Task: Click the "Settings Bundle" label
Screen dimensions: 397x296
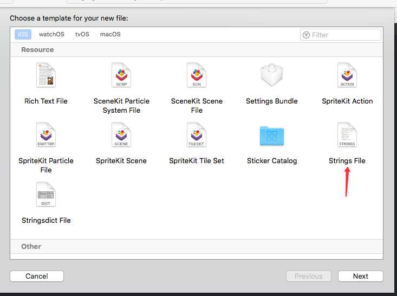Action: pos(272,101)
